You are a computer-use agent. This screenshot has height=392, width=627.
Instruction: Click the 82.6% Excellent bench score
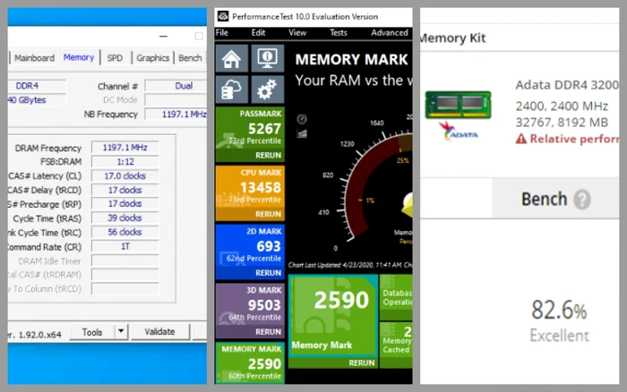click(x=559, y=320)
